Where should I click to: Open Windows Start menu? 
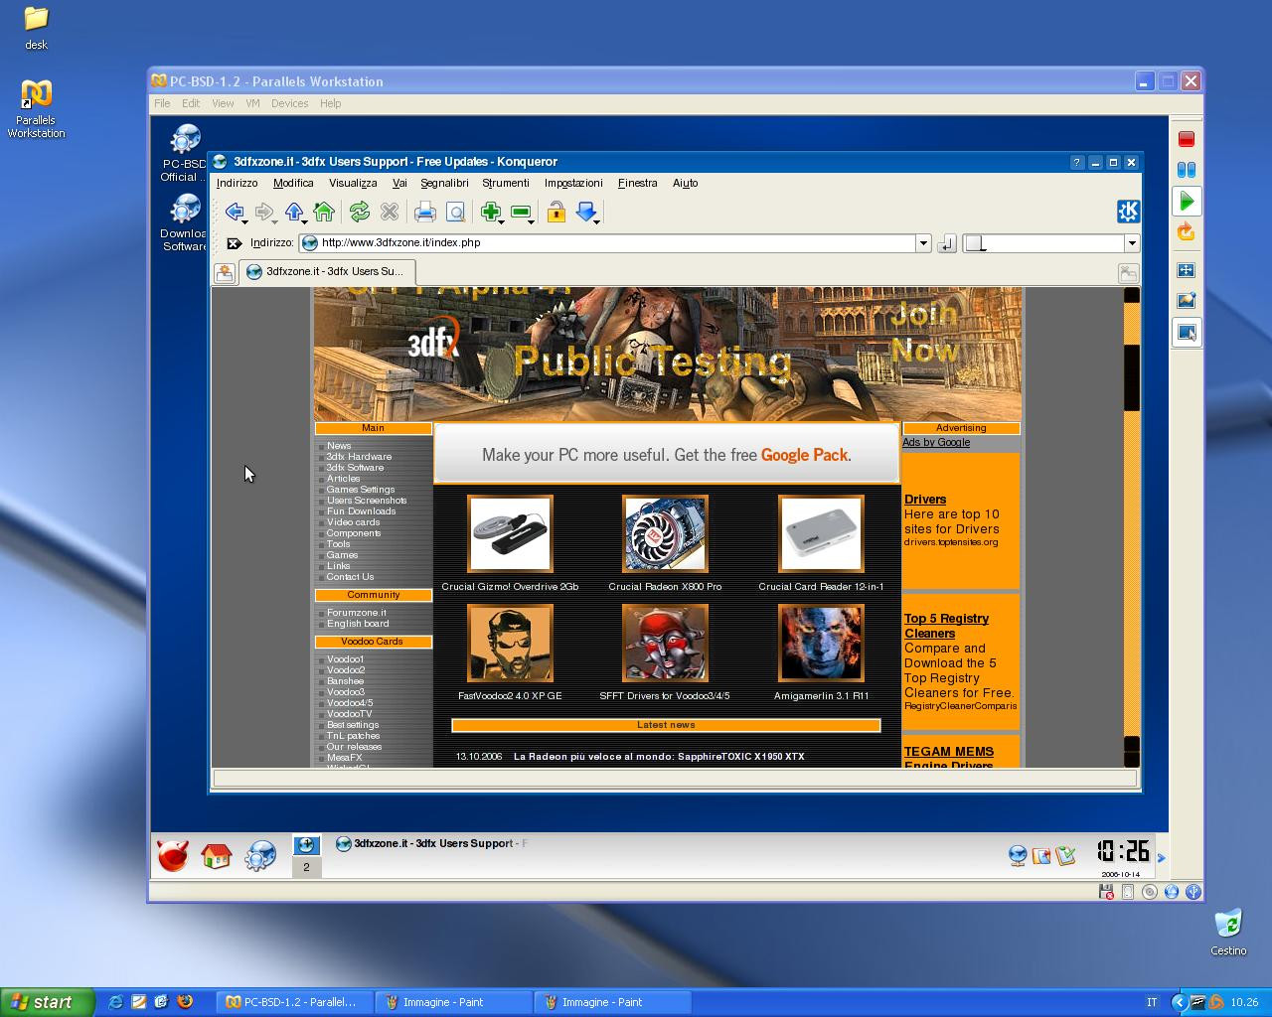pos(47,1002)
